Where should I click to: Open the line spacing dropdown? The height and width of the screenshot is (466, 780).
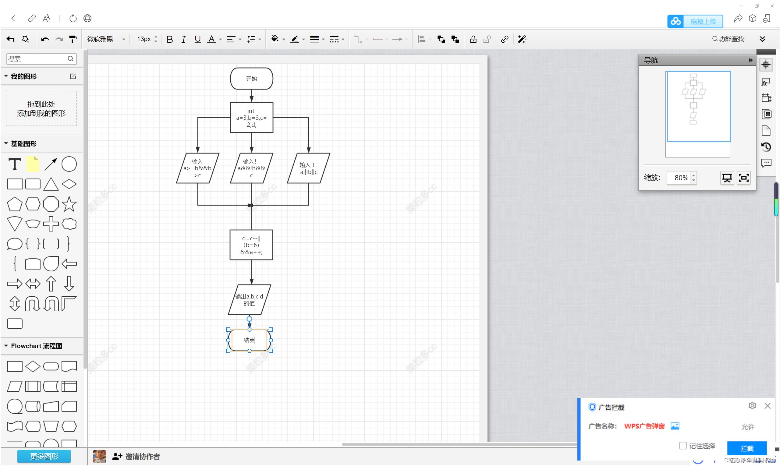click(254, 39)
